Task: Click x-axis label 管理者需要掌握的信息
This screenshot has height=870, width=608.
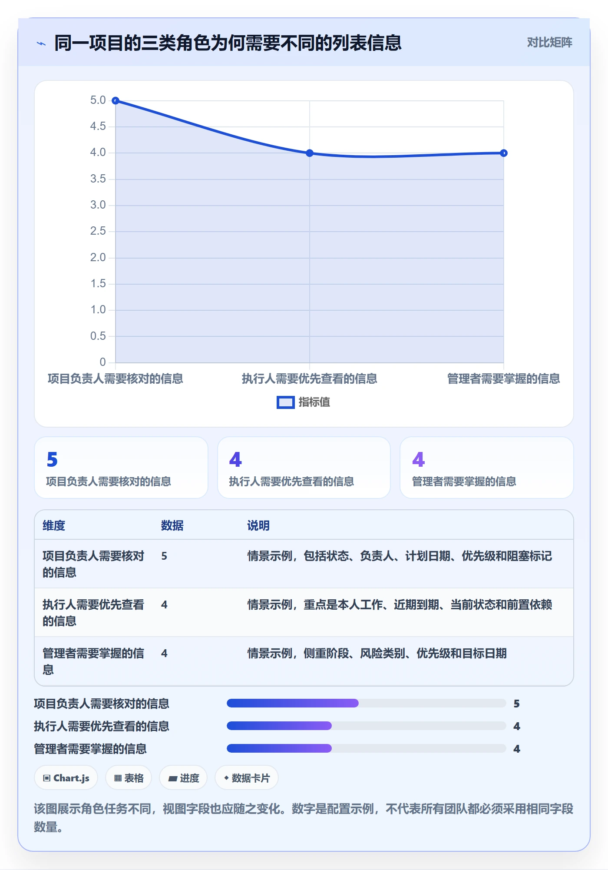Action: (504, 379)
